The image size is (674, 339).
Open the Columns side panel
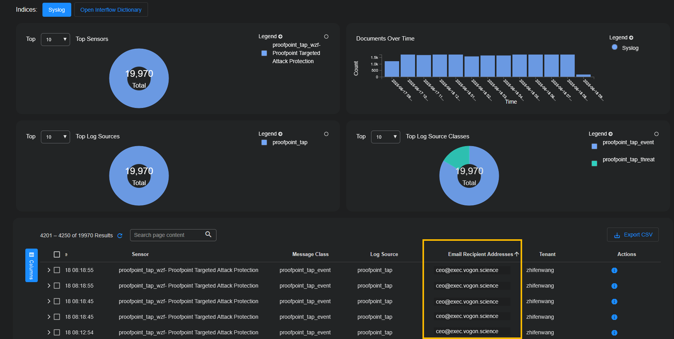click(x=31, y=265)
